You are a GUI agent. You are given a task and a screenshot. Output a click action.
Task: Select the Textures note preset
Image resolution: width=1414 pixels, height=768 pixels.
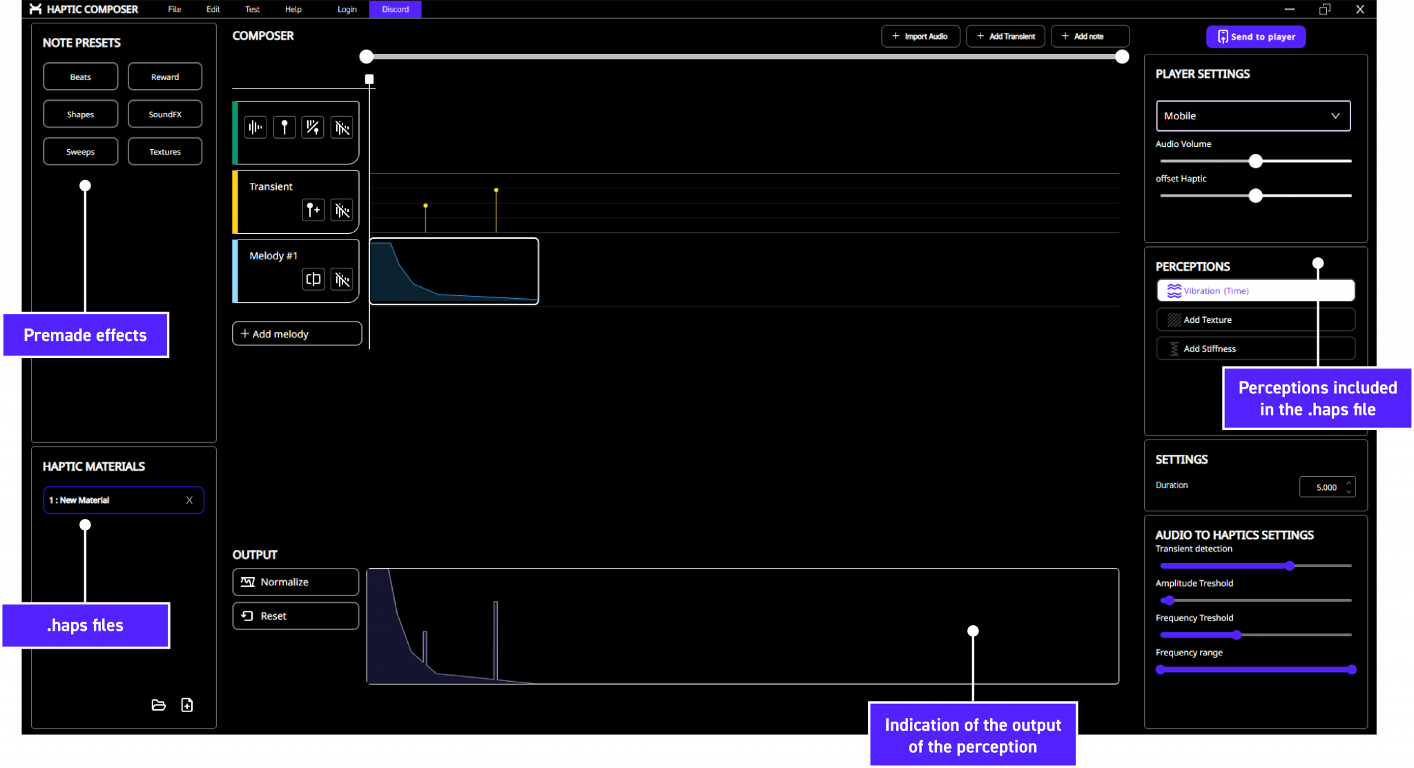pos(165,152)
